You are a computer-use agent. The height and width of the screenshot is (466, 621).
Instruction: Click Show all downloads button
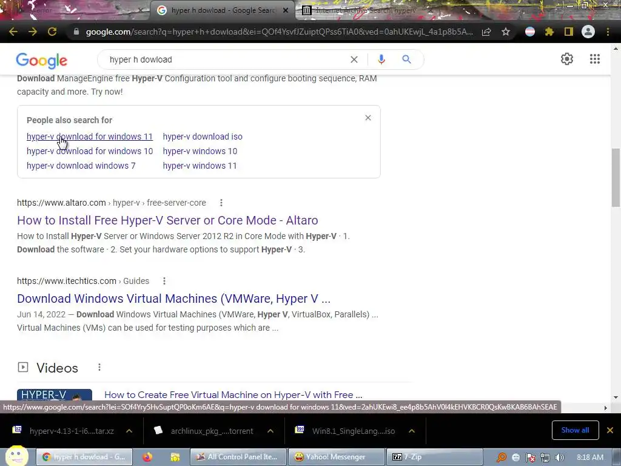(575, 430)
